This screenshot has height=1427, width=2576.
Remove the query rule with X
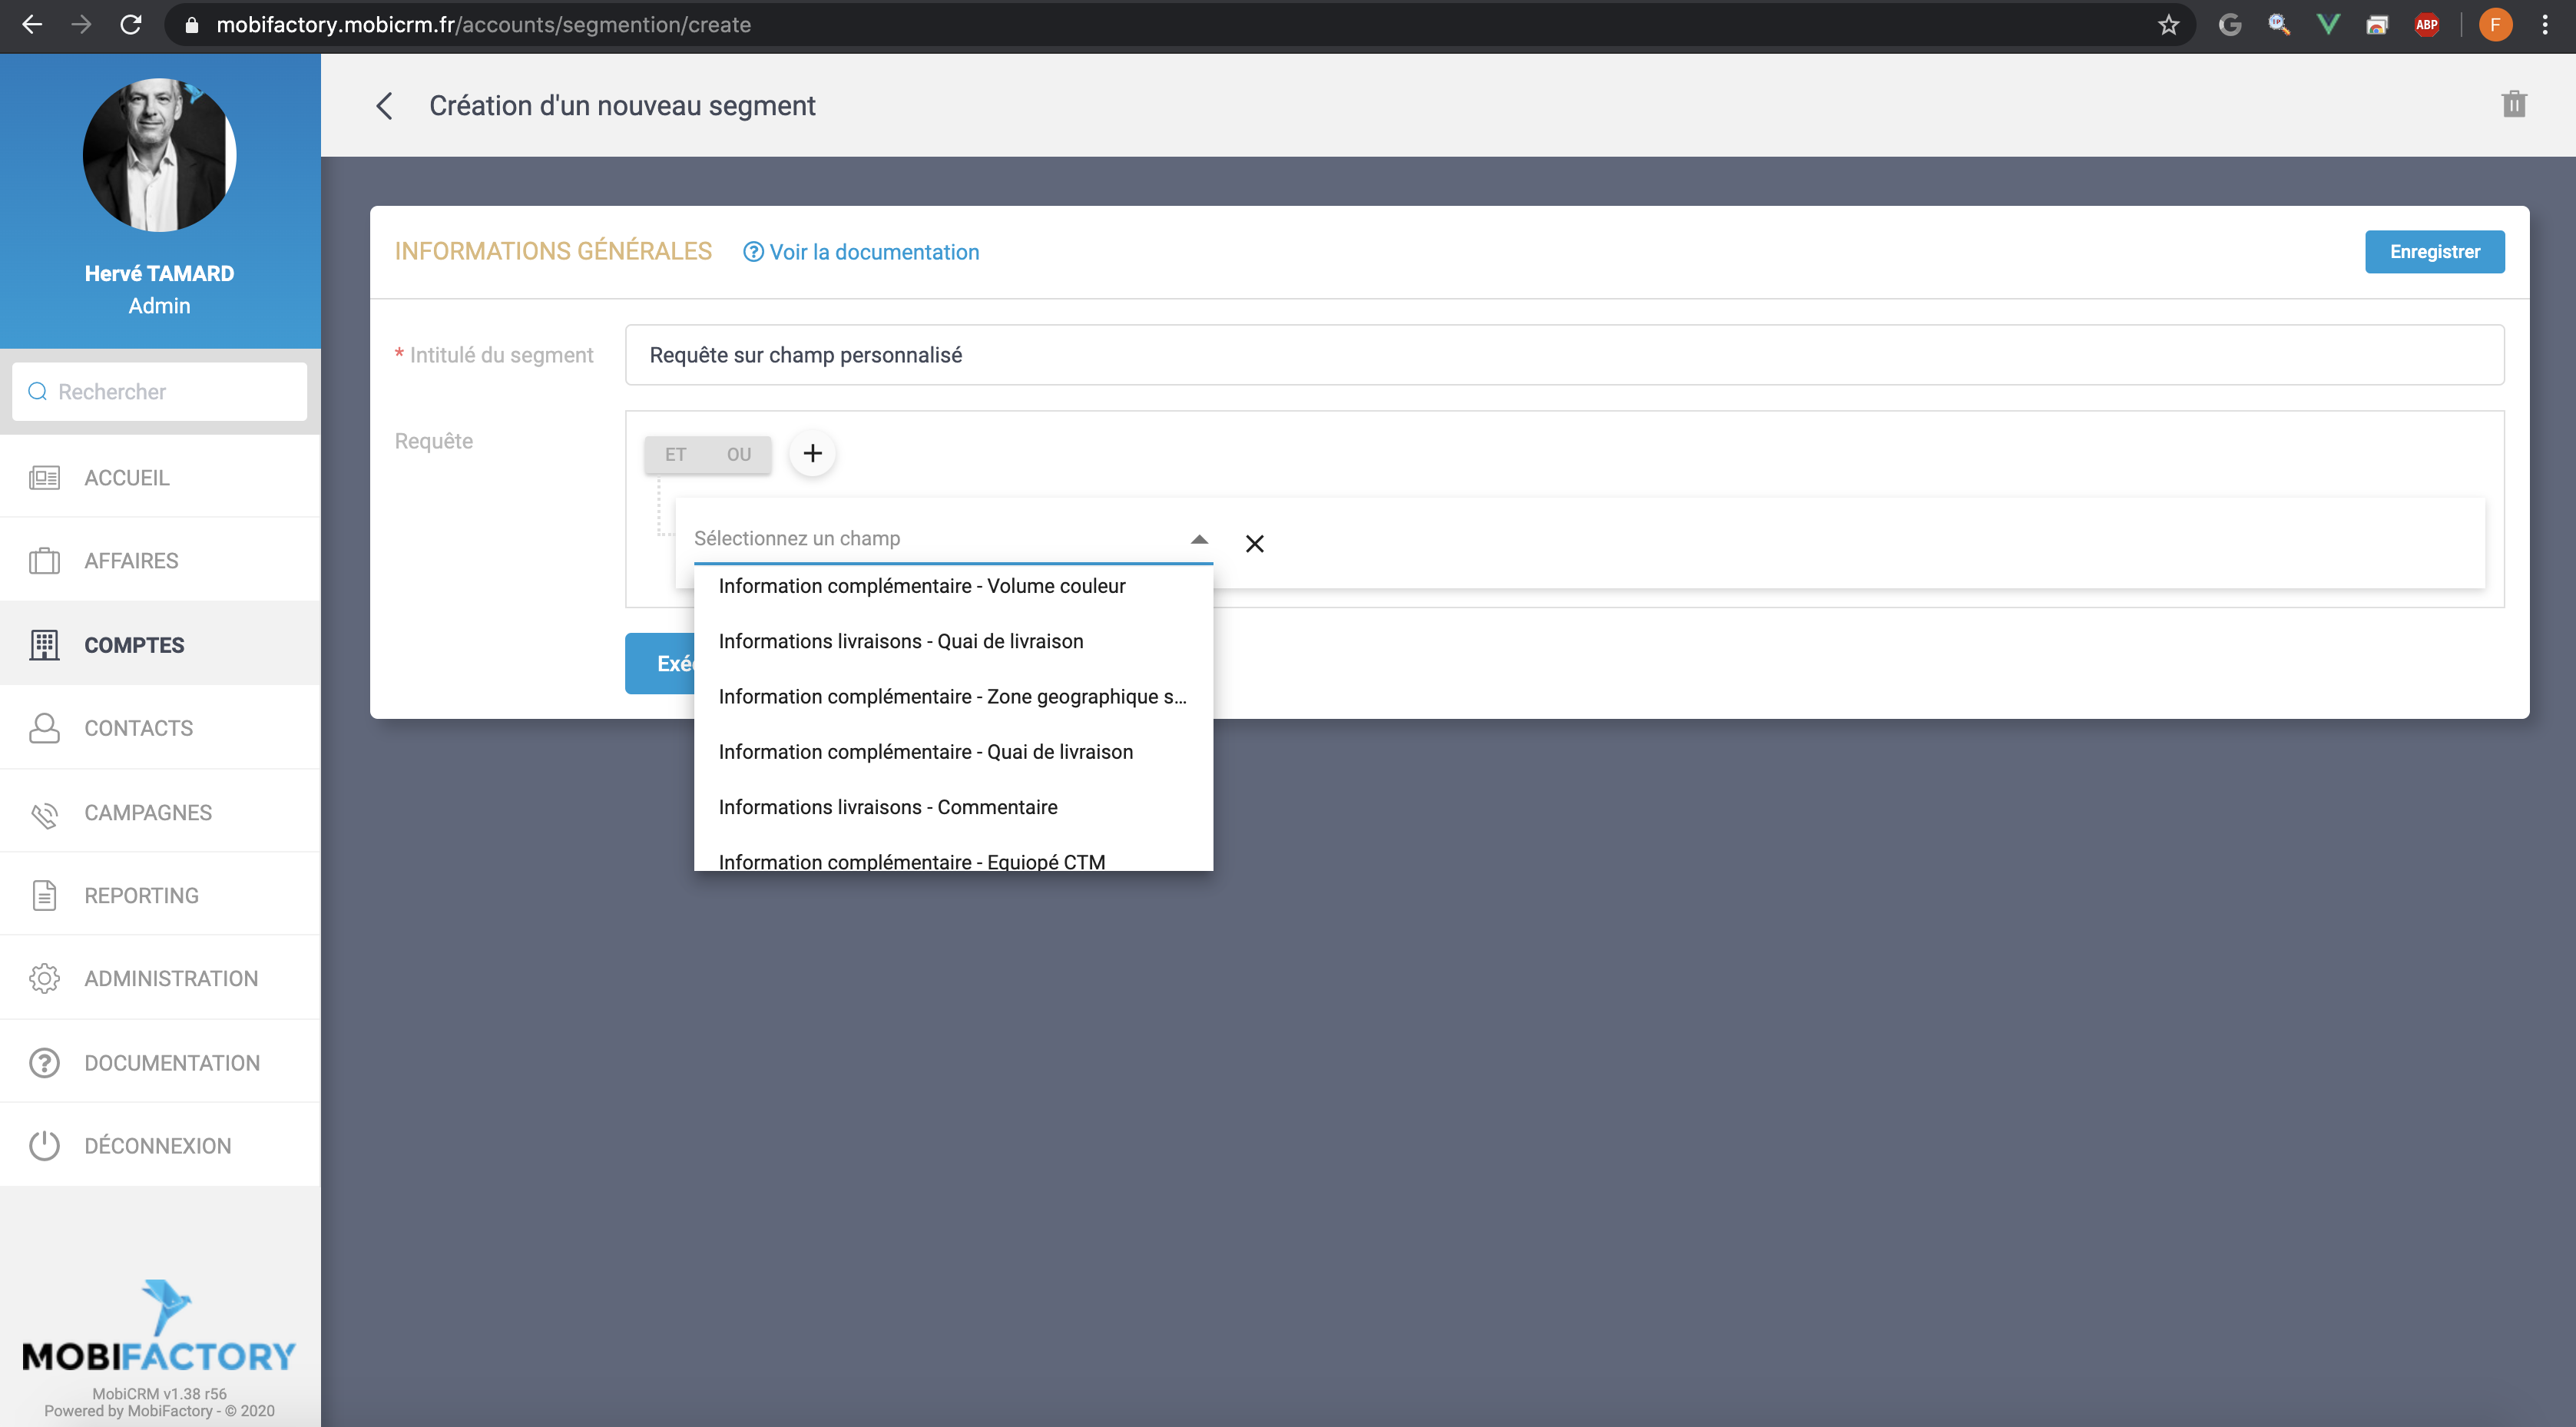point(1254,543)
